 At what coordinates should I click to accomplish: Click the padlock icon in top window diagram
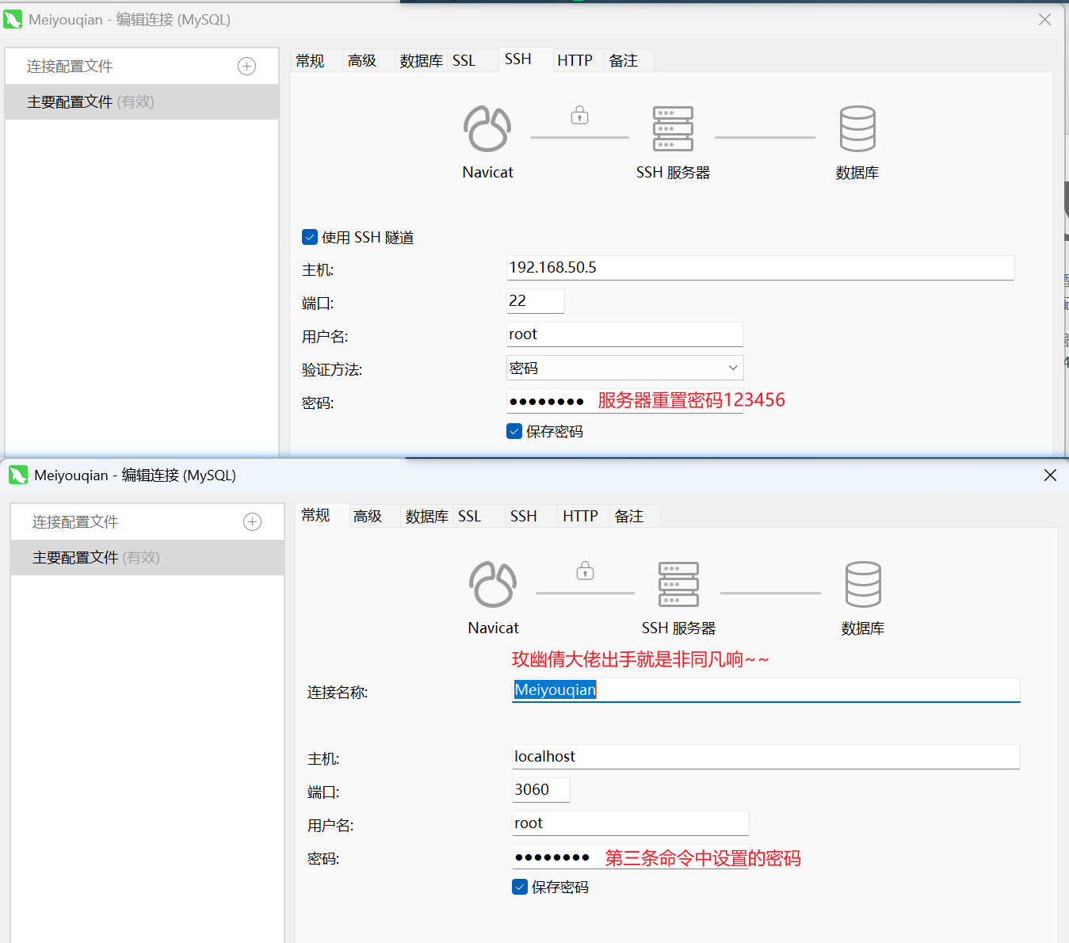click(579, 116)
